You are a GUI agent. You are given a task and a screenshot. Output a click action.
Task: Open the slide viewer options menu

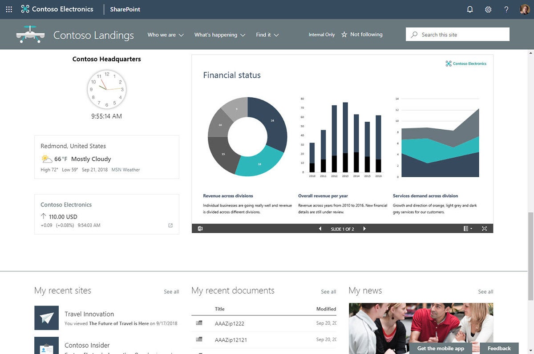coord(468,229)
